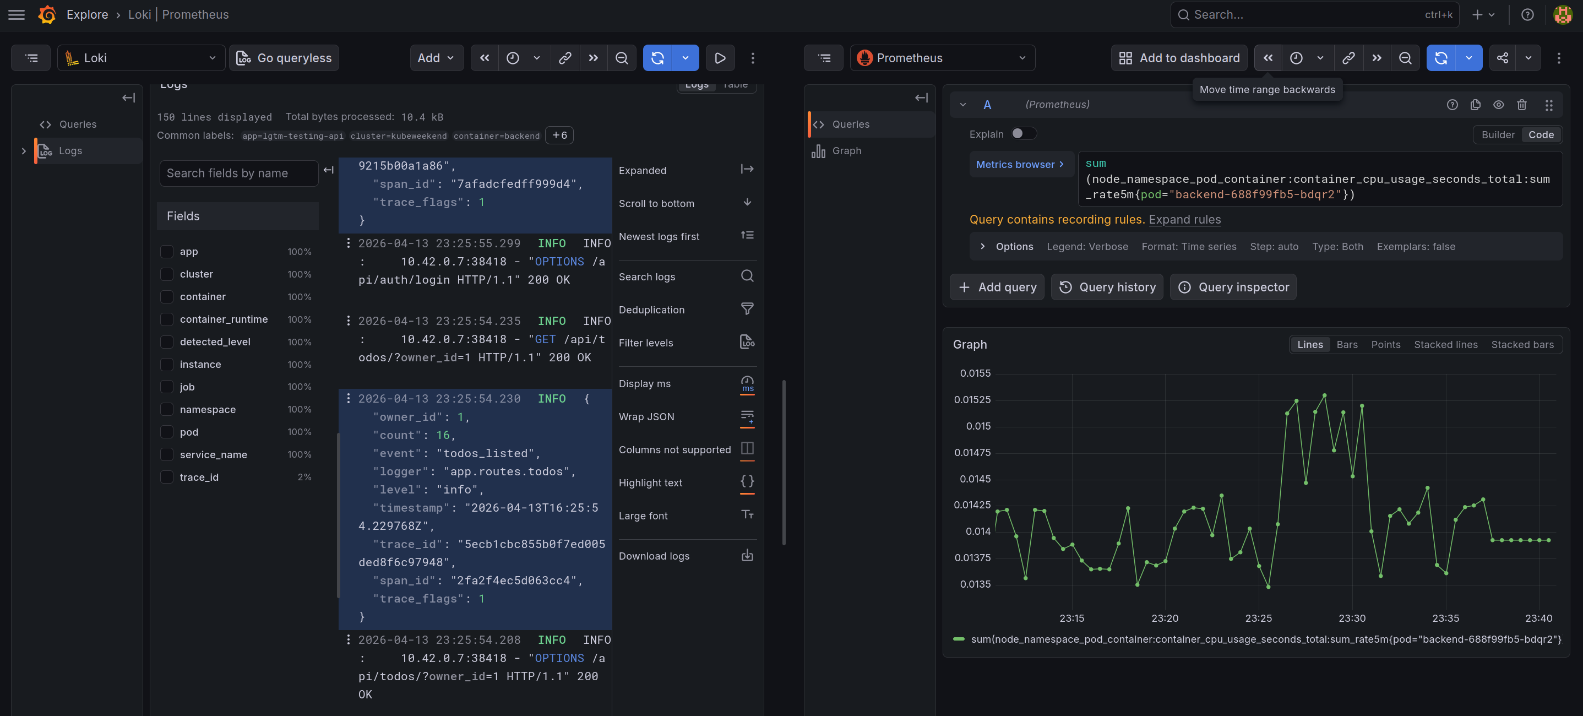Click the Deduplication filter icon
1583x716 pixels.
747,309
